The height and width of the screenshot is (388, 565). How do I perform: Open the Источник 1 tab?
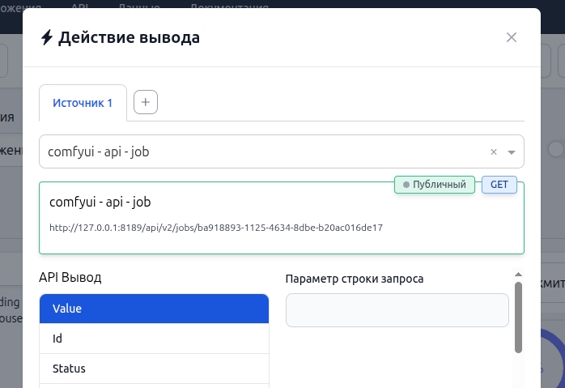[x=83, y=103]
